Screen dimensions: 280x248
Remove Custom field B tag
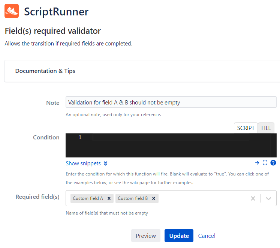(x=154, y=198)
